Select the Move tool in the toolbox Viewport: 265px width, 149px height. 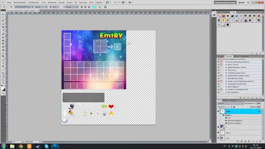[x=3, y=14]
